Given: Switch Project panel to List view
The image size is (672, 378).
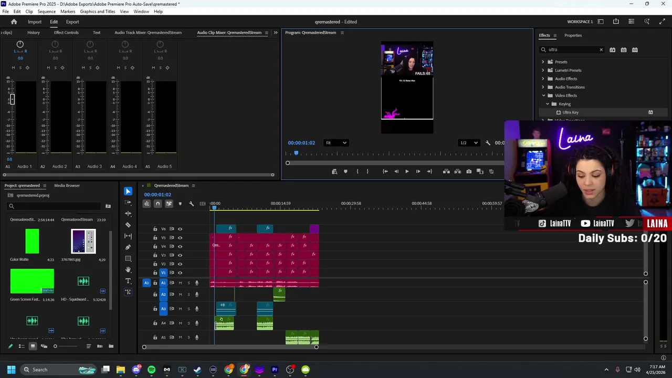Looking at the screenshot, I should (x=22, y=346).
